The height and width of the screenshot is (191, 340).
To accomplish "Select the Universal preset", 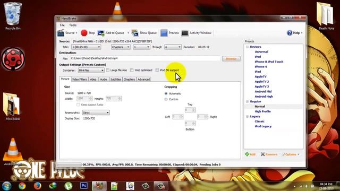I will 261,52.
